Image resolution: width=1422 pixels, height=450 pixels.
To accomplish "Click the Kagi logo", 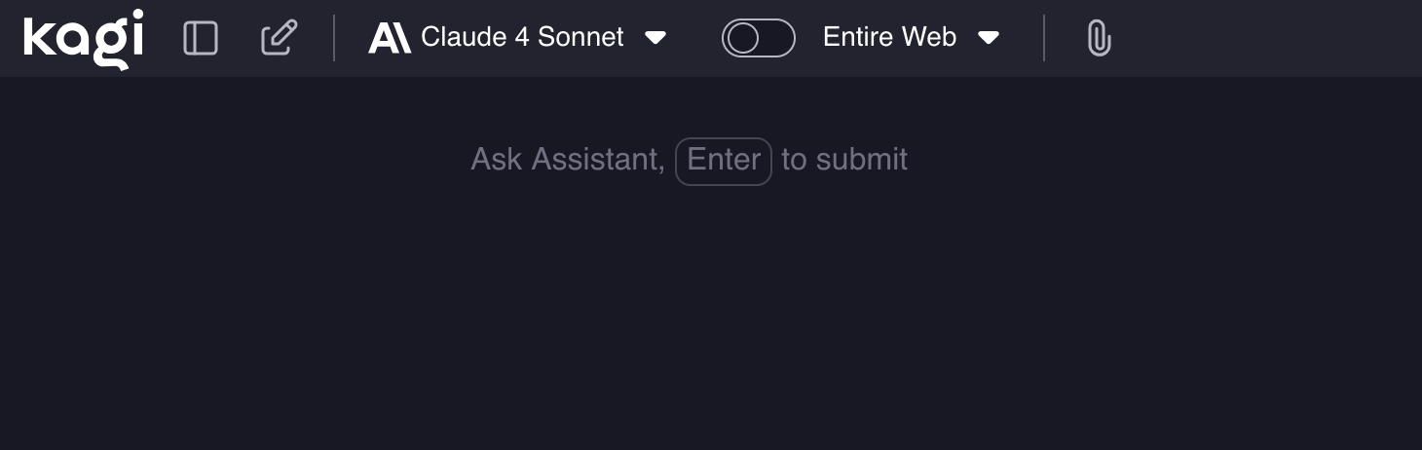I will coord(83,38).
